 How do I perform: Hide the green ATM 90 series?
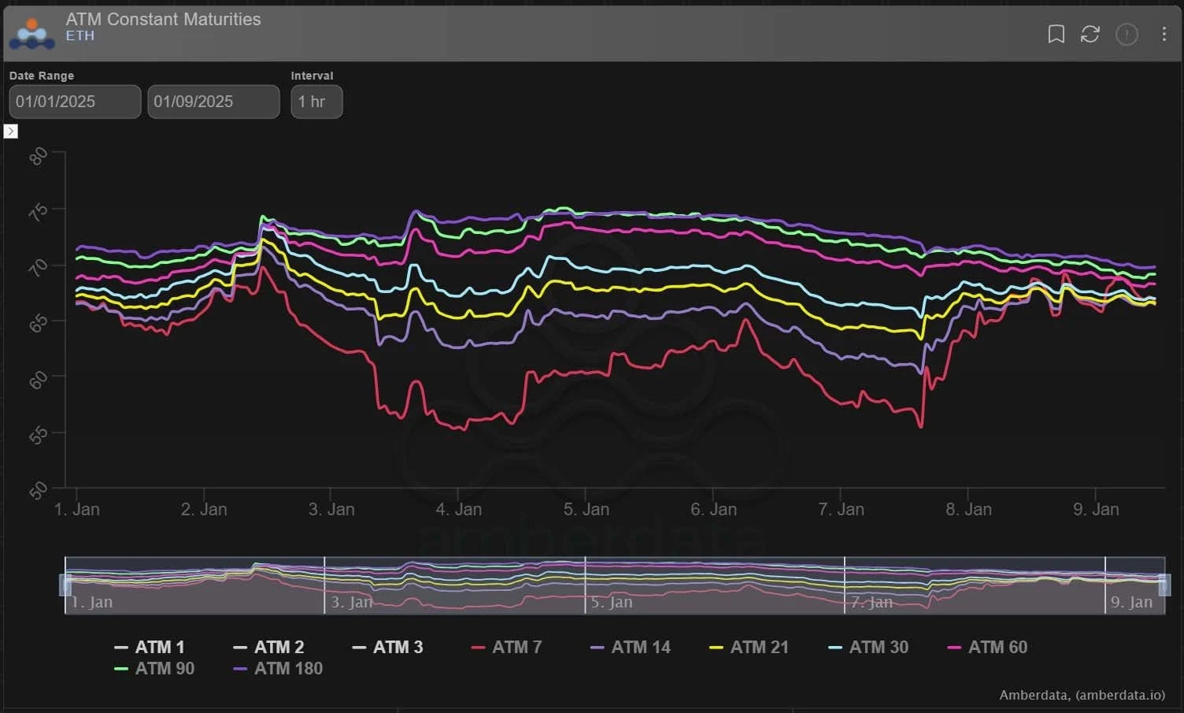tap(154, 668)
